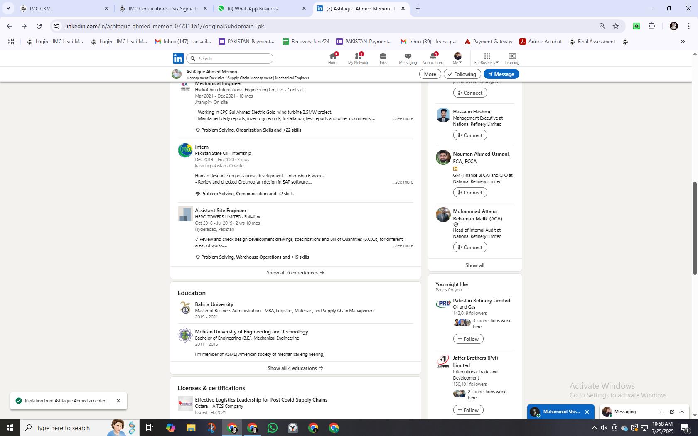698x436 pixels.
Task: Reload the page
Action: coord(39,26)
